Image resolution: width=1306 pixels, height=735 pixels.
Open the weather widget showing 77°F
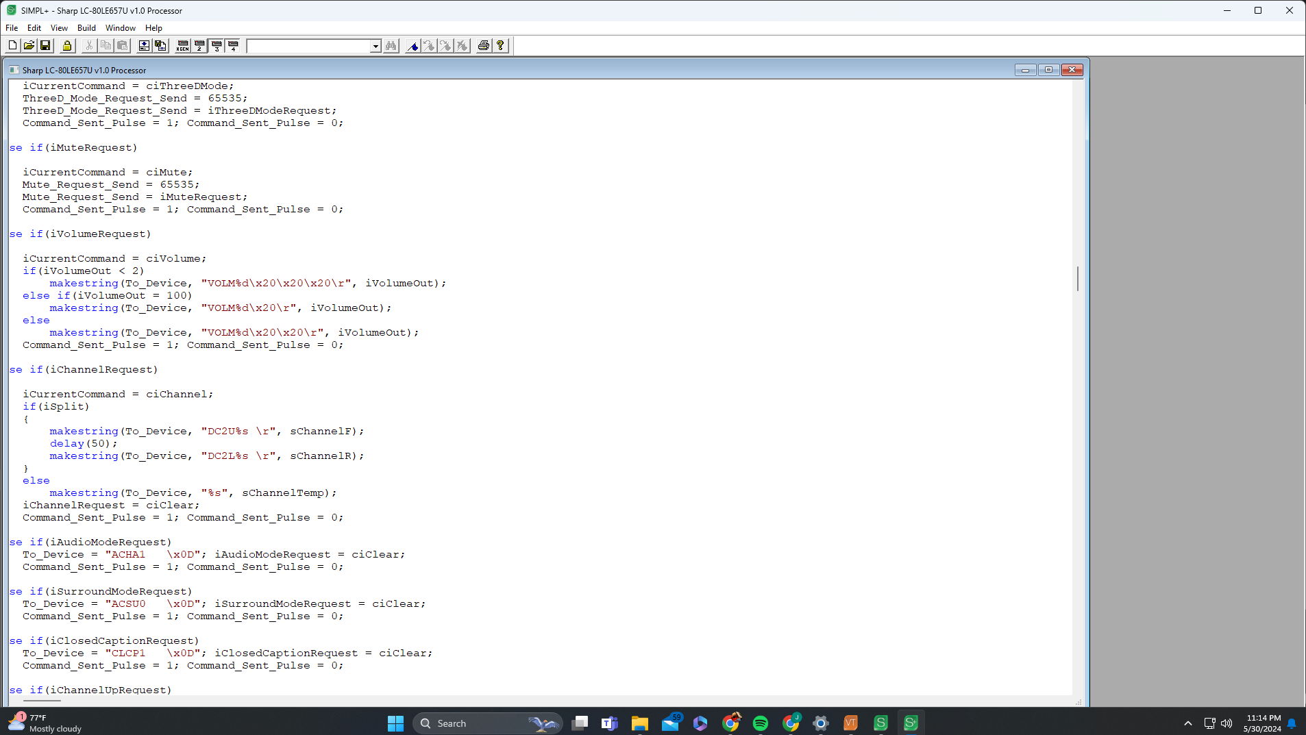45,723
